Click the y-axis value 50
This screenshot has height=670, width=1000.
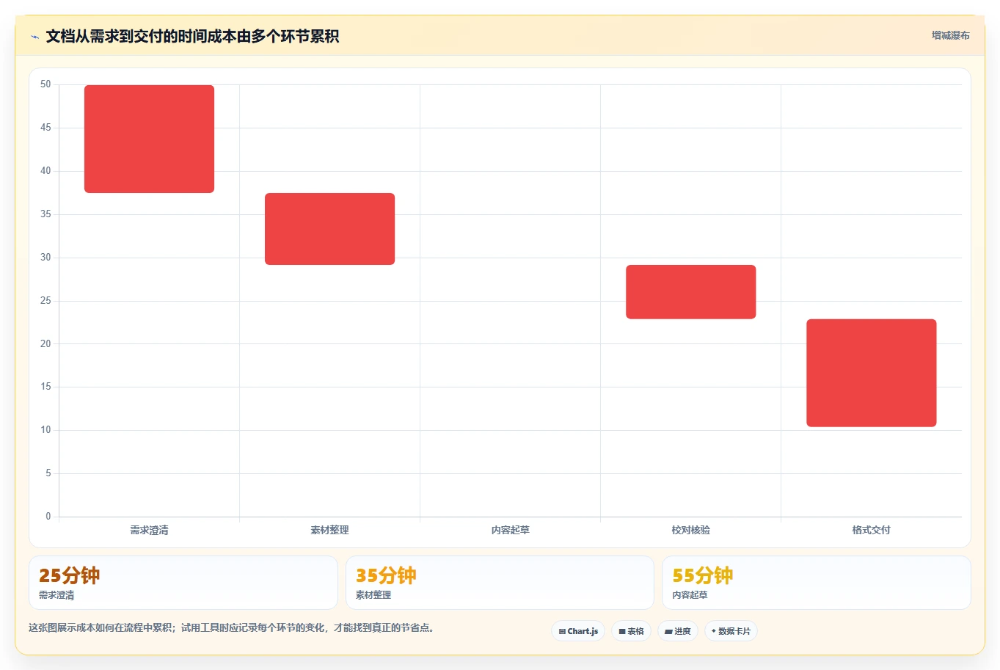pos(45,84)
